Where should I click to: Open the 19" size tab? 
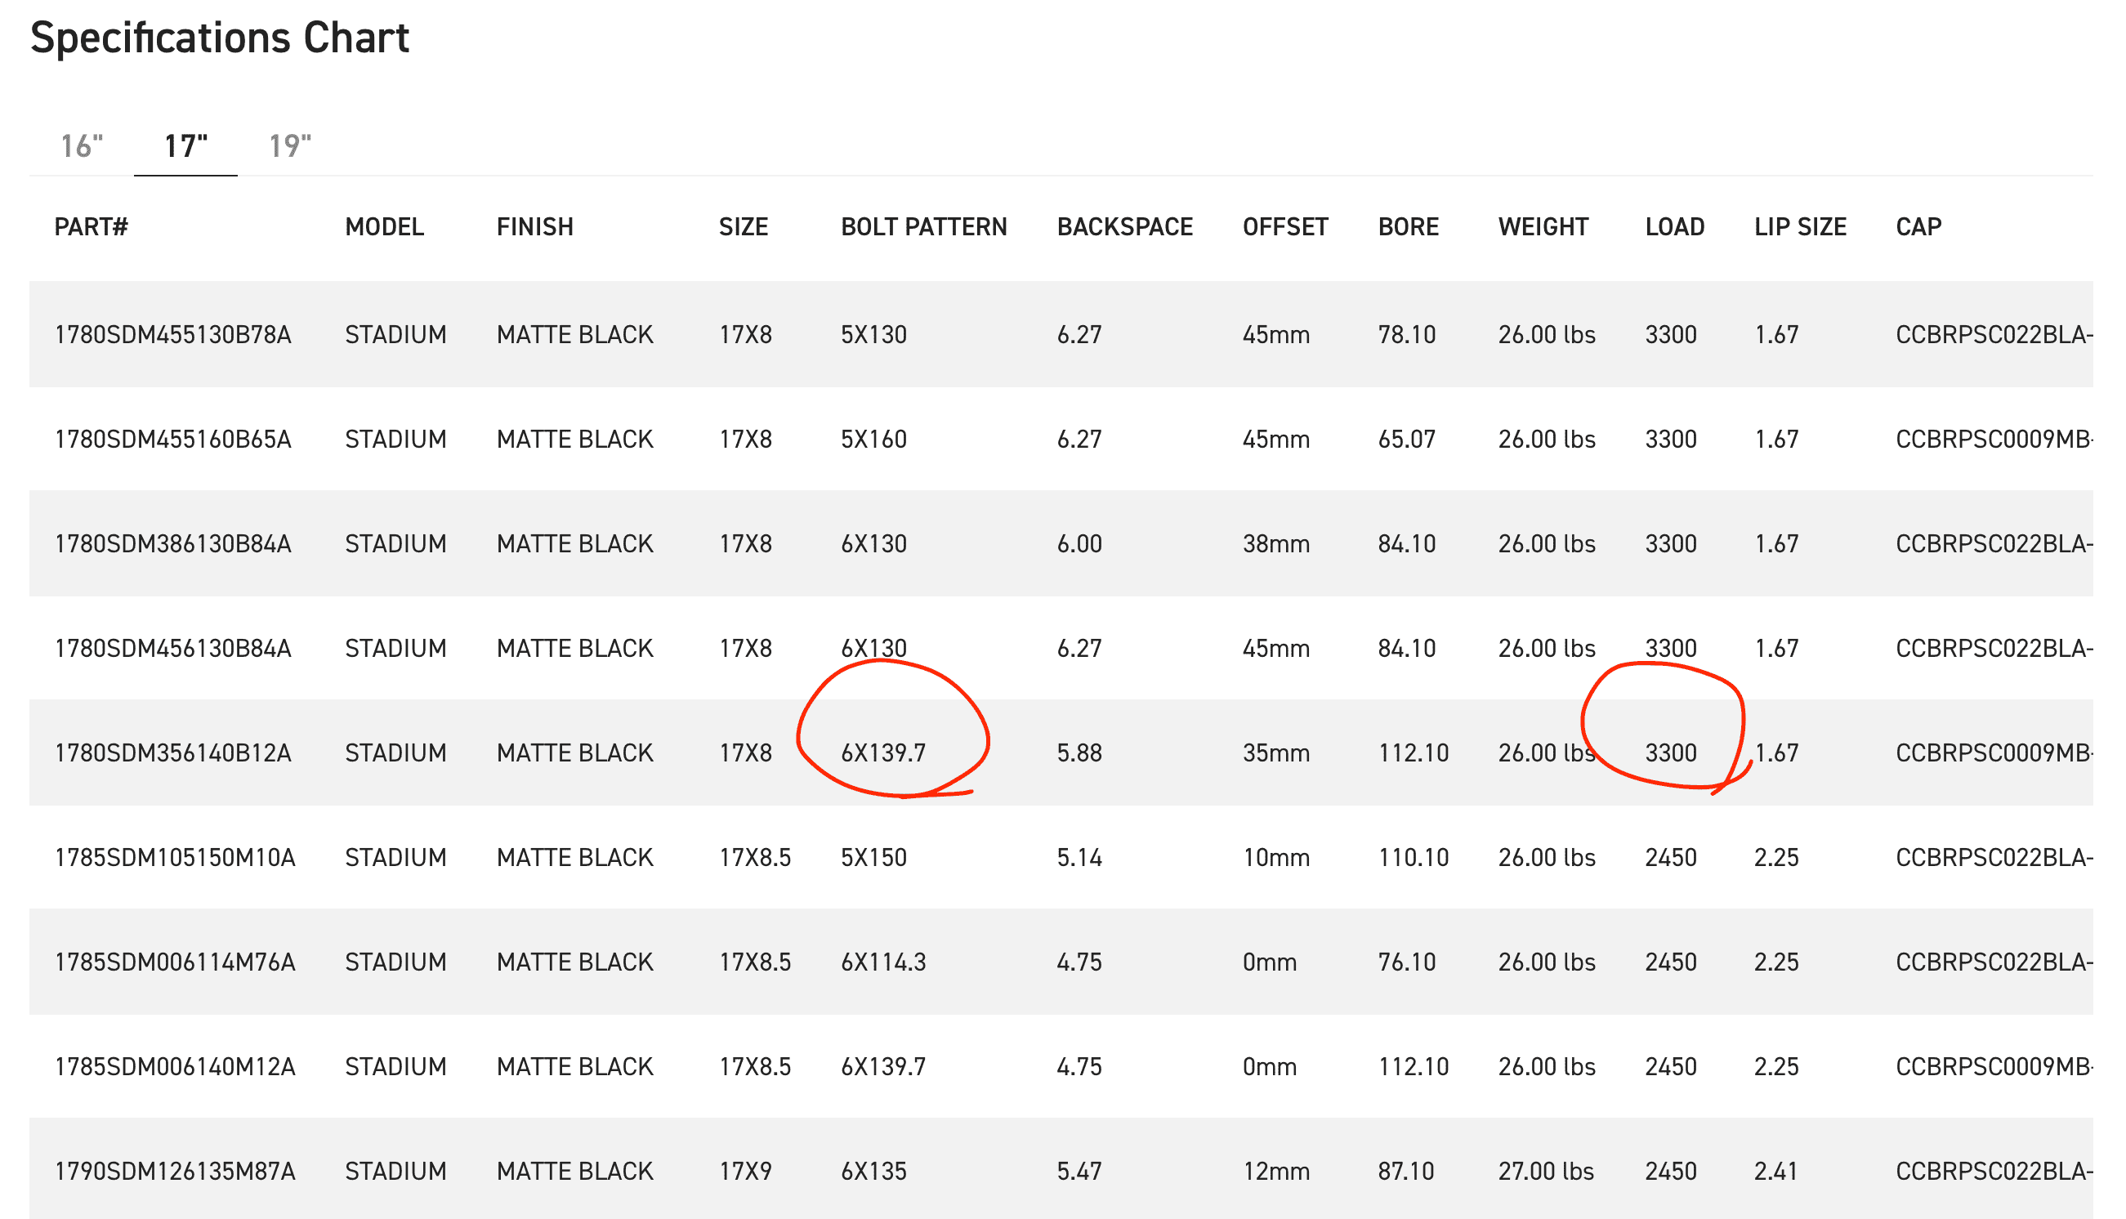click(x=289, y=145)
